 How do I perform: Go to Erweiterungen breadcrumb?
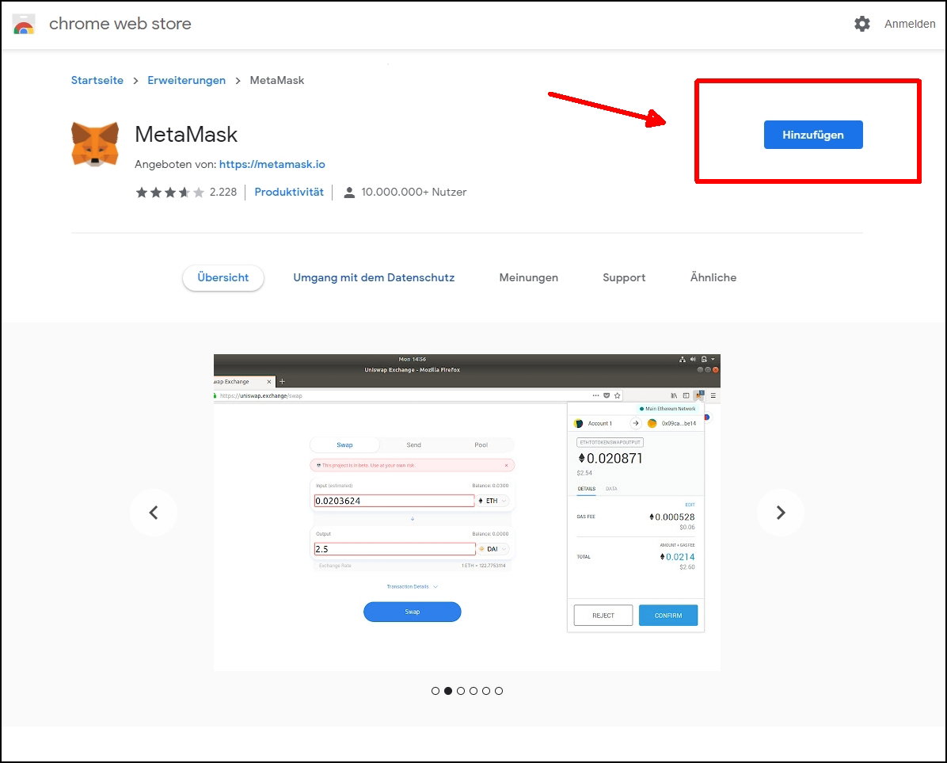pyautogui.click(x=187, y=80)
